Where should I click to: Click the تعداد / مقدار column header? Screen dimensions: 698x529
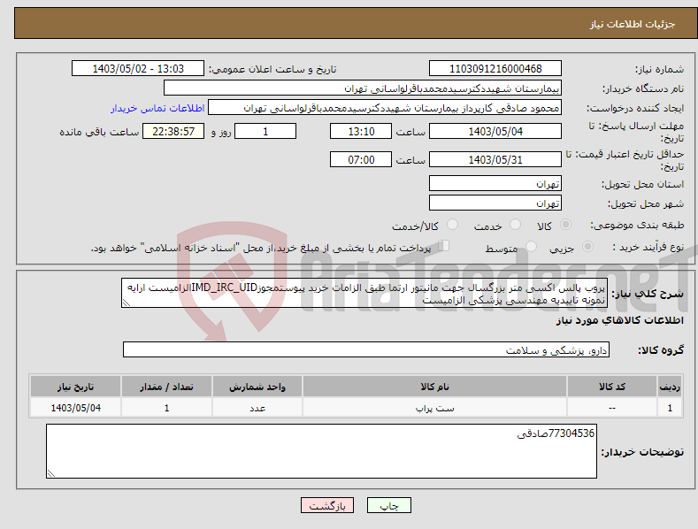(x=166, y=387)
